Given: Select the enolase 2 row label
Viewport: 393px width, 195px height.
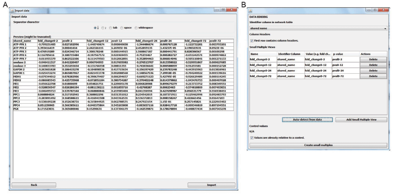Looking at the screenshot, I should [x=25, y=61].
